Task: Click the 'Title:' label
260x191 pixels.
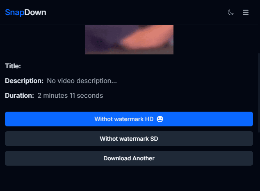Action: coord(13,66)
